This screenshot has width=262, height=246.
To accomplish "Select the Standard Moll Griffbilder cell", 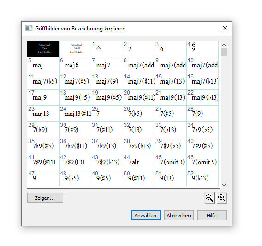I will pyautogui.click(x=75, y=49).
